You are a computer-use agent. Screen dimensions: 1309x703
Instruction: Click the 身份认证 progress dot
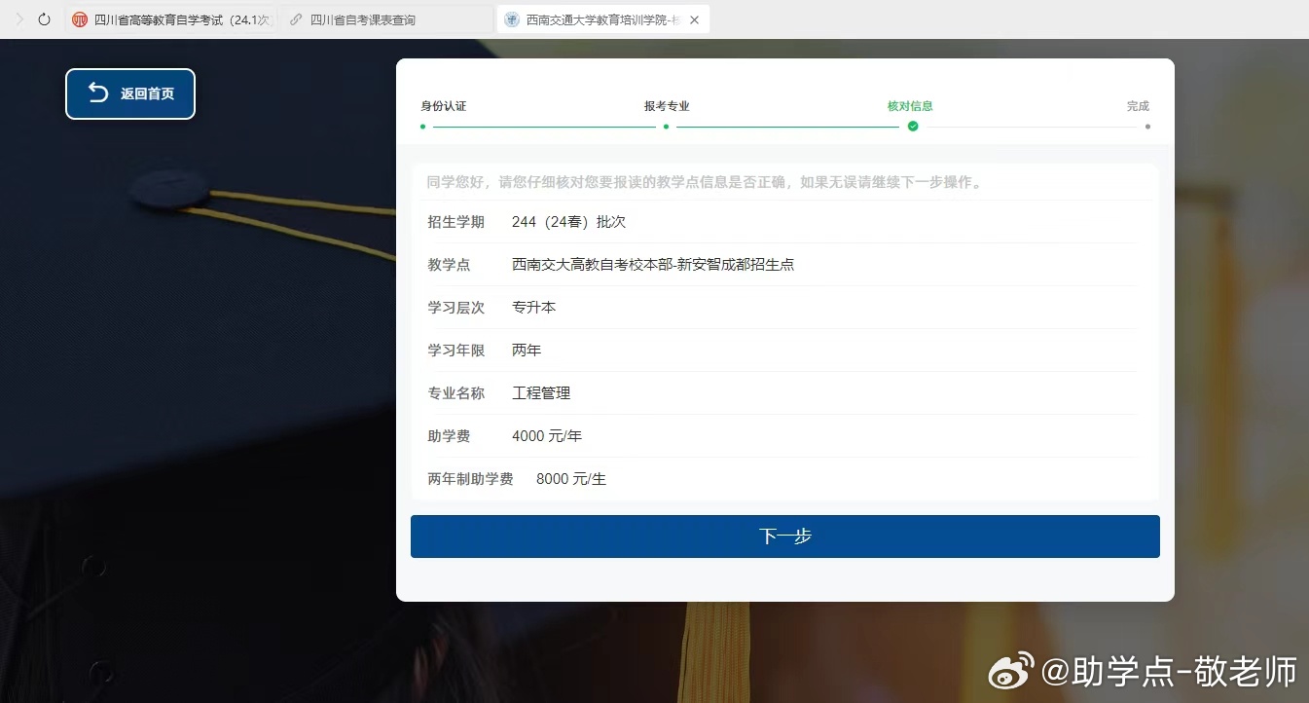point(422,127)
